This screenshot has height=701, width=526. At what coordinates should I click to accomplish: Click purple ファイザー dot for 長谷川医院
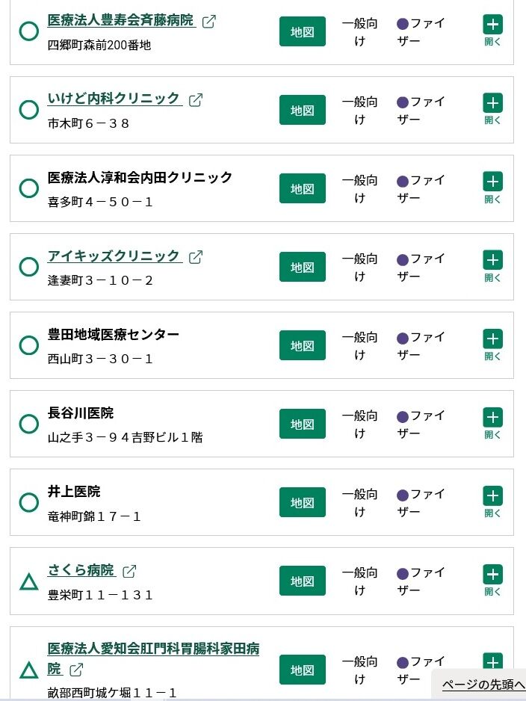click(403, 416)
